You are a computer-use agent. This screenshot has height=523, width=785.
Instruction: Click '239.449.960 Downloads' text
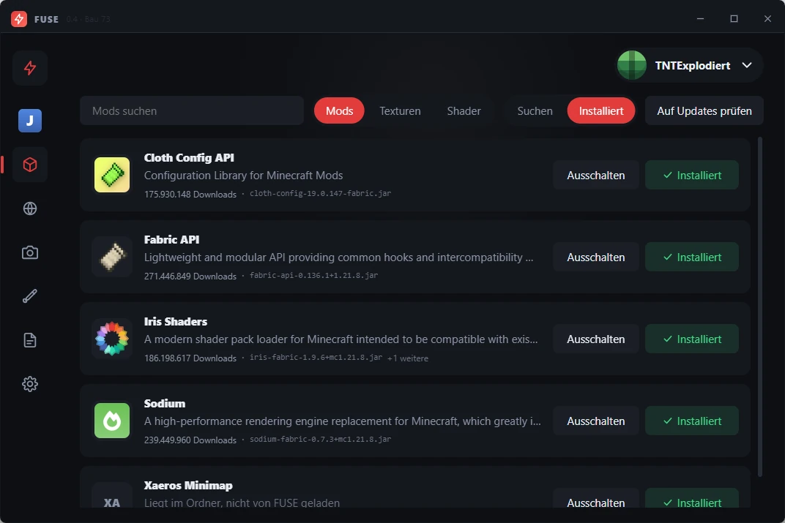pyautogui.click(x=190, y=440)
